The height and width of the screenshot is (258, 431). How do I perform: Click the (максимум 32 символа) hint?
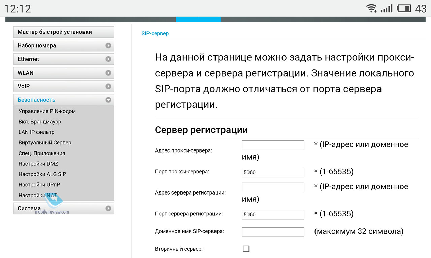[359, 231]
